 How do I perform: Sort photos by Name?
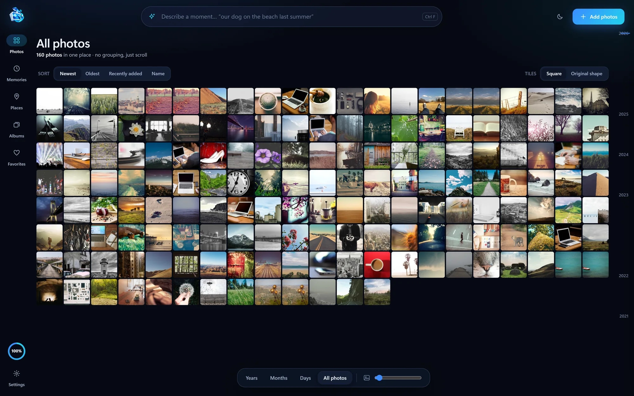(x=158, y=73)
